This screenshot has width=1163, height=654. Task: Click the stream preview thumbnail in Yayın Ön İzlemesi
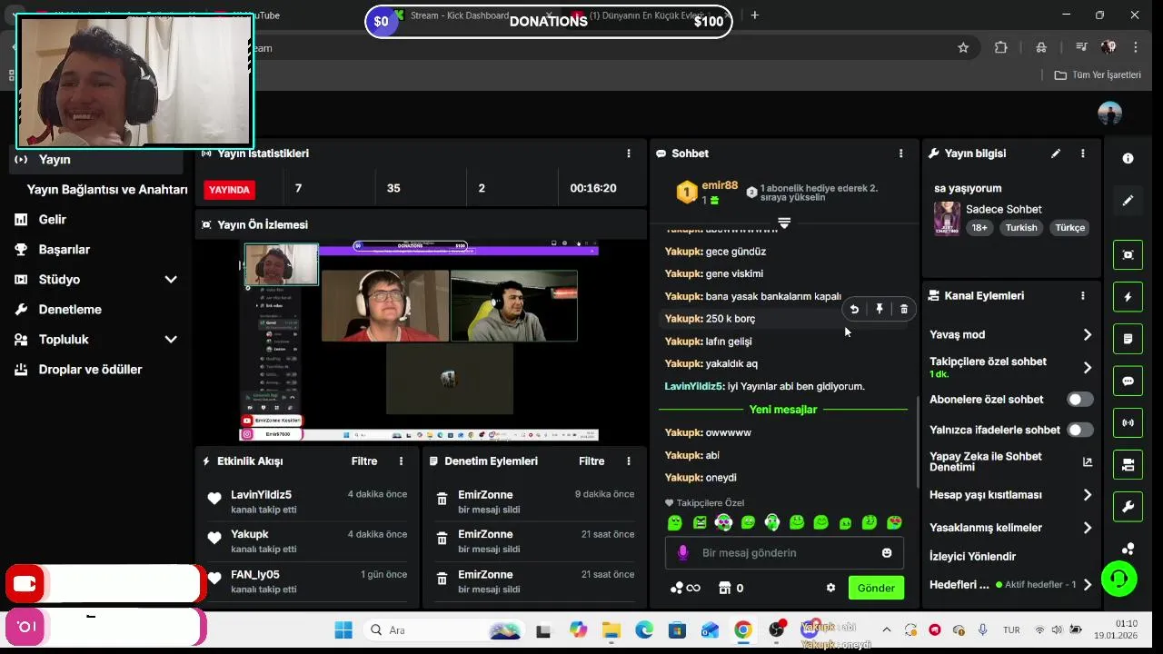419,341
